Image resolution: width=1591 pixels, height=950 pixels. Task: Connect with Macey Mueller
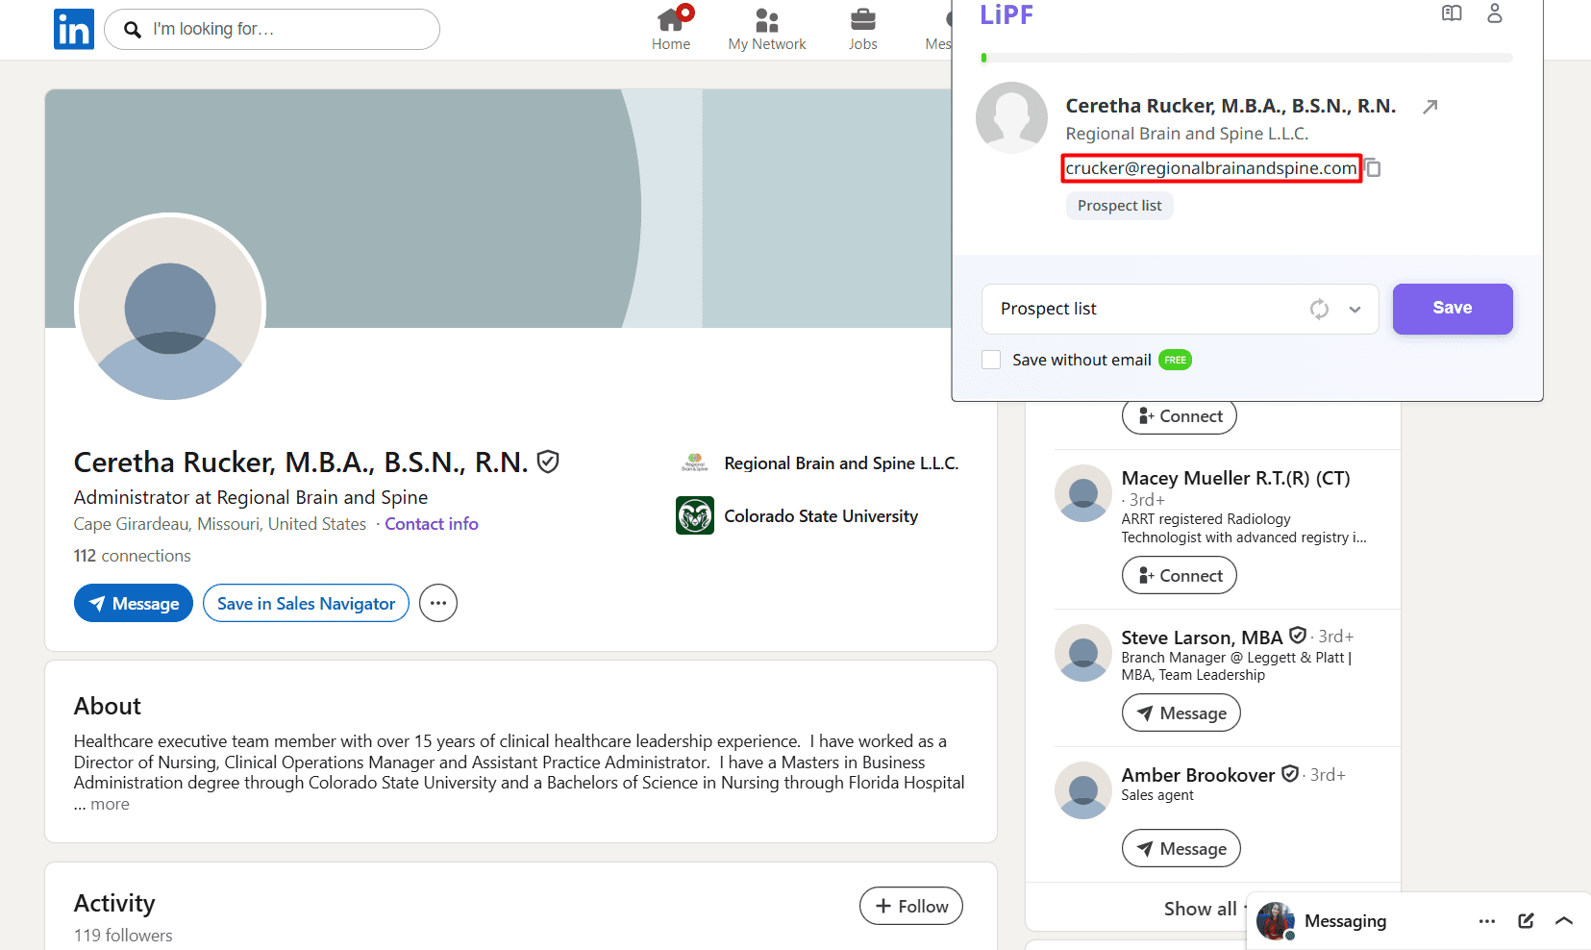(1180, 576)
